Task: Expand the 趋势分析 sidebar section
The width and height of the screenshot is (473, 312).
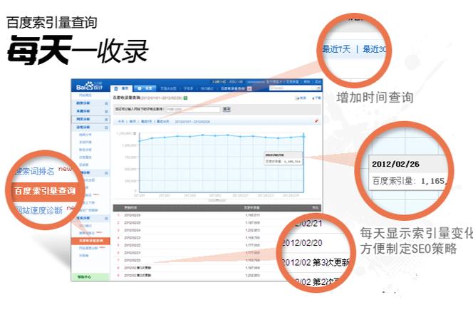Action: click(x=90, y=103)
